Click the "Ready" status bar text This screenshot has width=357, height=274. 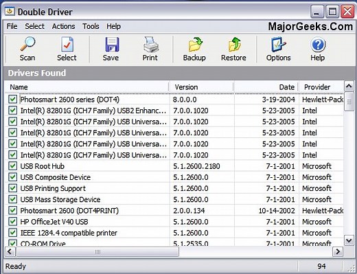[x=16, y=266]
